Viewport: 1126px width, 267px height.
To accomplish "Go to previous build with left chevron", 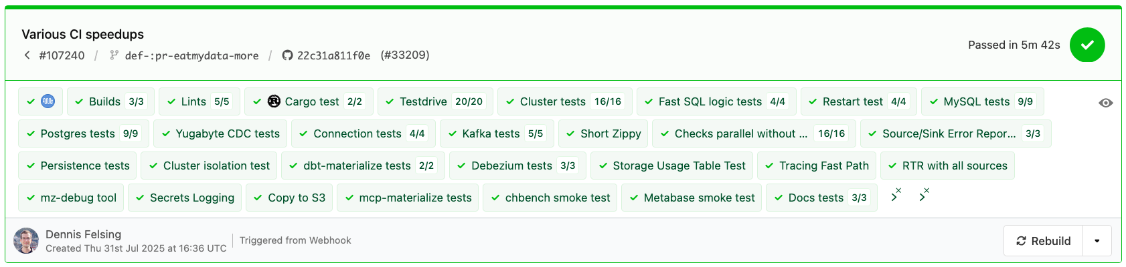I will (27, 55).
